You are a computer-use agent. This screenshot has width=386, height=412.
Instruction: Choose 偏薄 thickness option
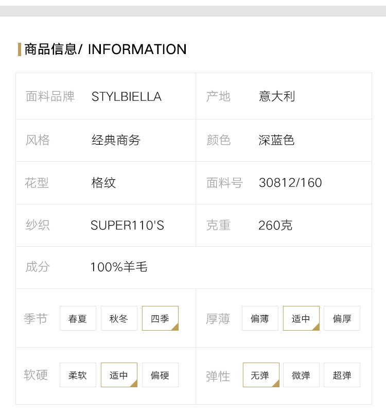260,318
